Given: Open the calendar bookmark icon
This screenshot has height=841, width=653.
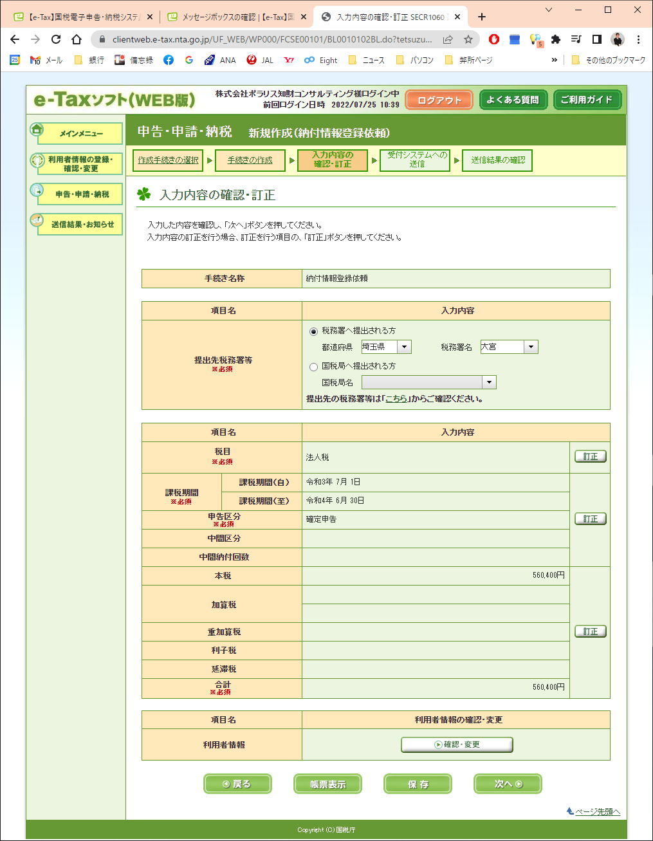Looking at the screenshot, I should (15, 60).
